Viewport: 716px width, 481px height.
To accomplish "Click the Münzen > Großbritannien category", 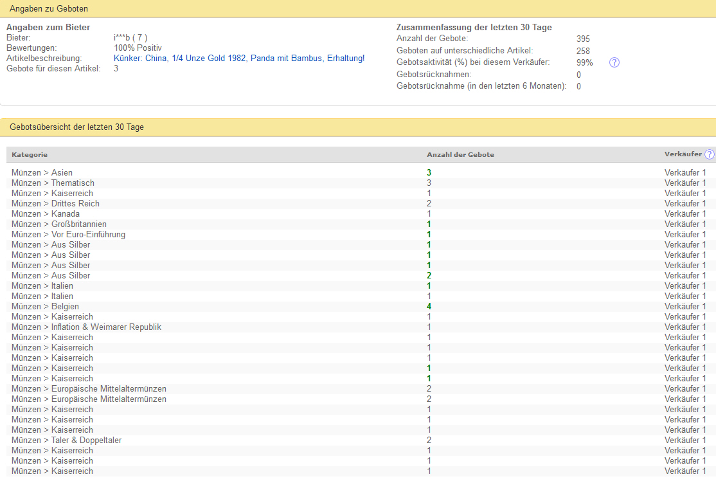I will [59, 224].
